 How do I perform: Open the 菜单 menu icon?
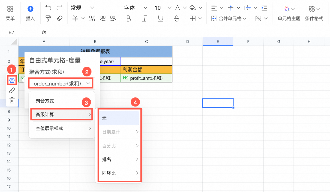click(x=10, y=9)
